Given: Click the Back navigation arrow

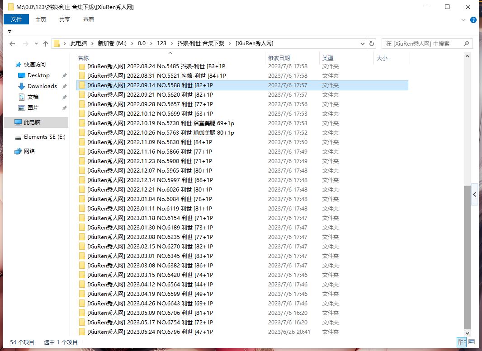Looking at the screenshot, I should [12, 44].
